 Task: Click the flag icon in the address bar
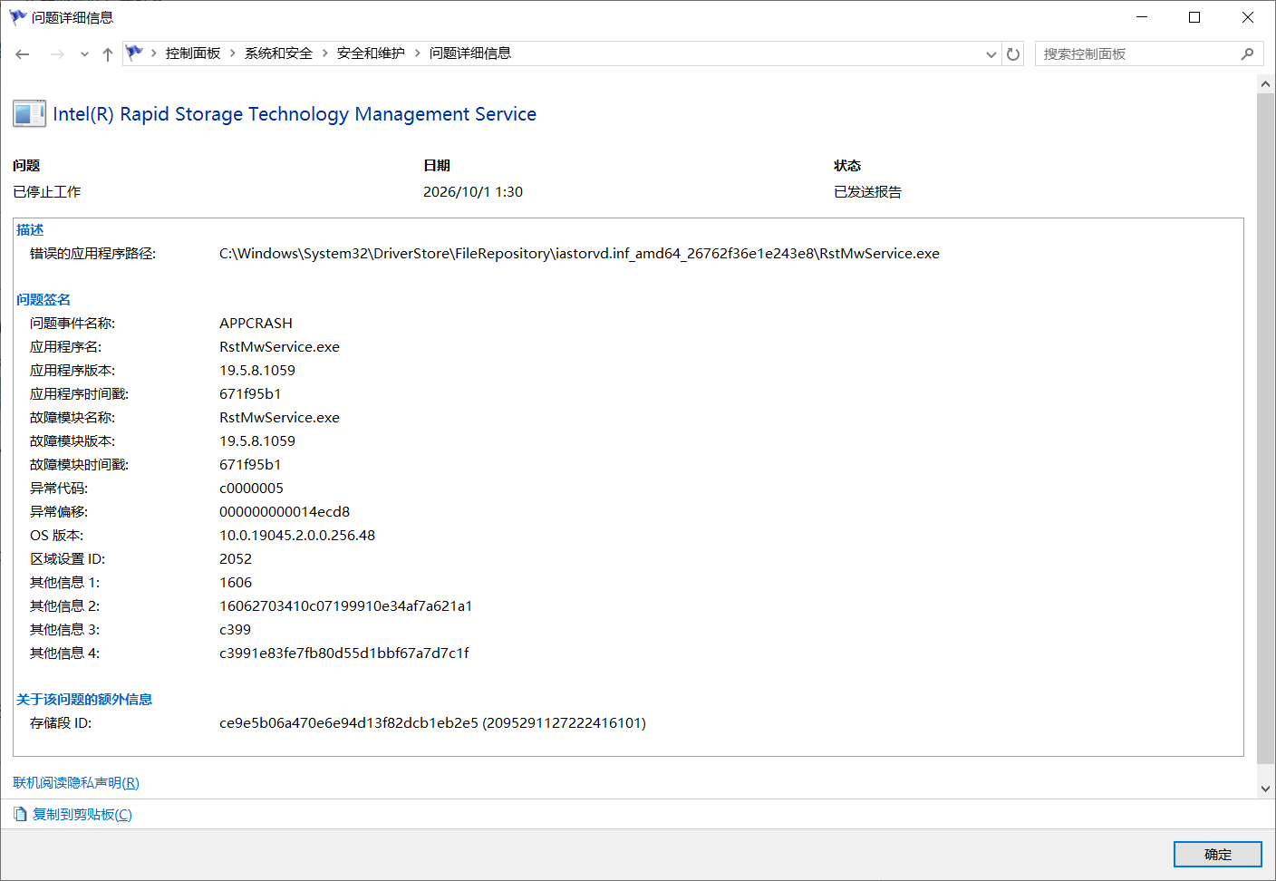click(134, 53)
